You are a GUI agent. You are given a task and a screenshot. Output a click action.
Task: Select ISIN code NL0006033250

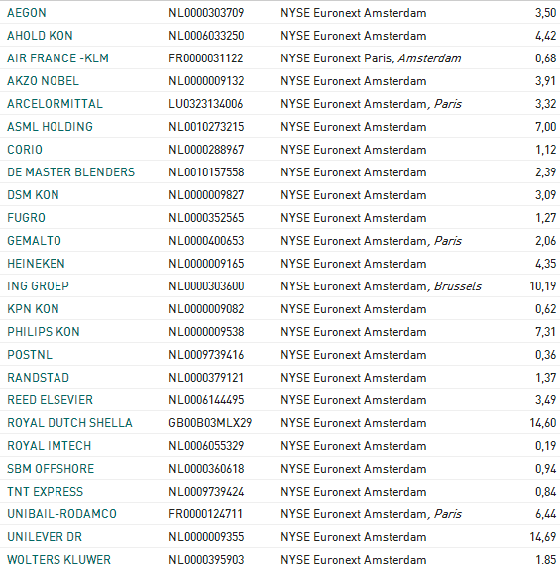tap(206, 36)
